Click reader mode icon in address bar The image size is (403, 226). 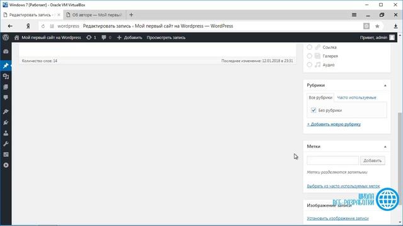coord(366,26)
